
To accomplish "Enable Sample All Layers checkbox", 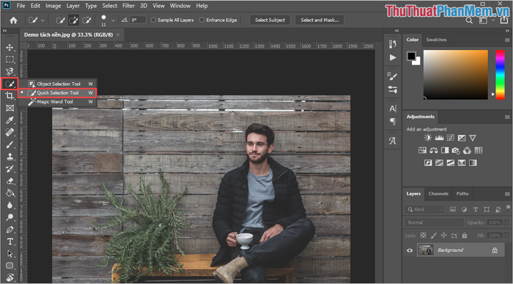I will (x=153, y=20).
